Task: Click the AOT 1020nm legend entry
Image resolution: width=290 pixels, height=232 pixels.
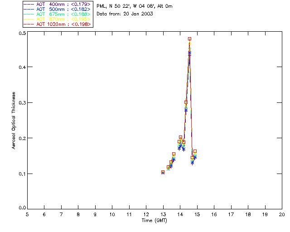Action: point(58,24)
